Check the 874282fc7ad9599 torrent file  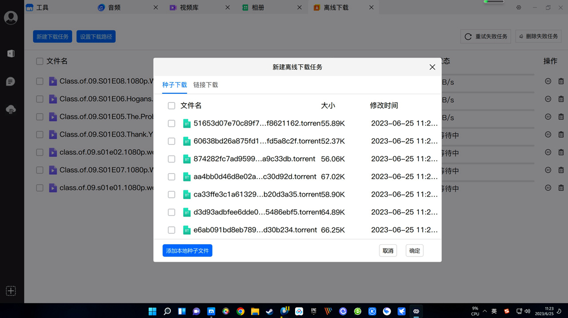click(x=171, y=159)
